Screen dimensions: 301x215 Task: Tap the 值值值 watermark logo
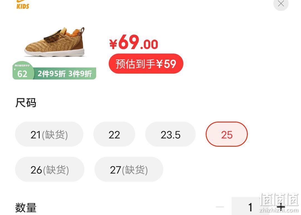[279, 200]
